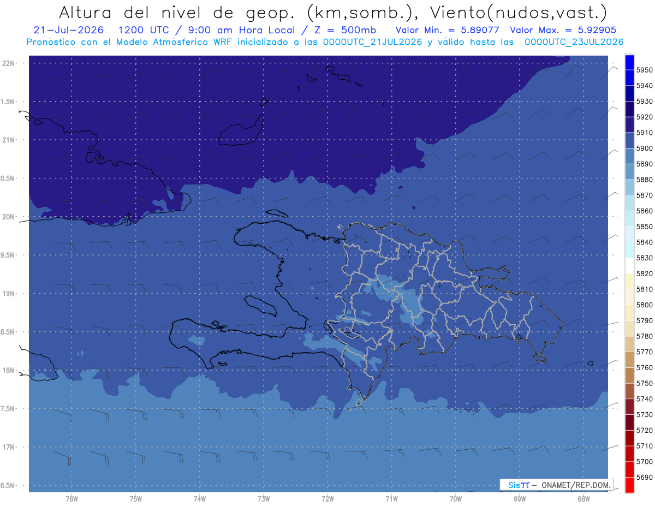Click the legend value '5830'

tap(644, 258)
